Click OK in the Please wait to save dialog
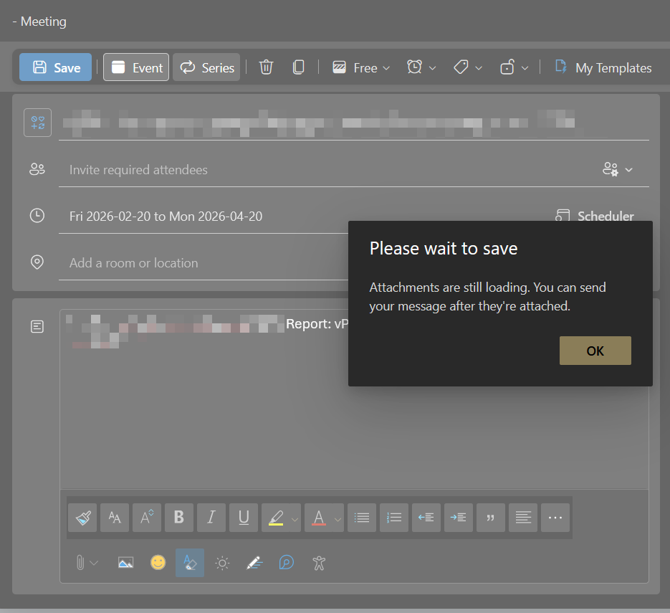Viewport: 670px width, 613px height. pos(595,351)
